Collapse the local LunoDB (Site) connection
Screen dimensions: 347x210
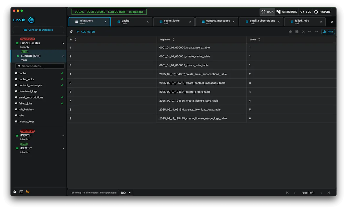pos(63,56)
